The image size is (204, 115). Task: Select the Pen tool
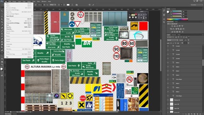coord(2,50)
